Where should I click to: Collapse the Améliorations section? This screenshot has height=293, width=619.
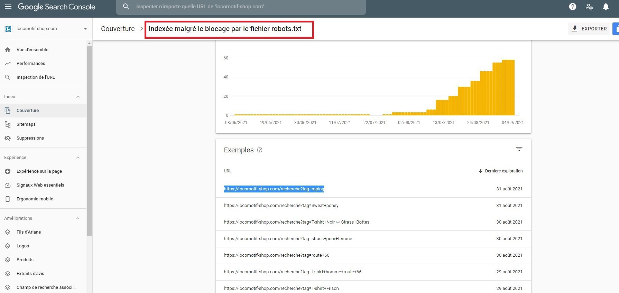(x=78, y=218)
